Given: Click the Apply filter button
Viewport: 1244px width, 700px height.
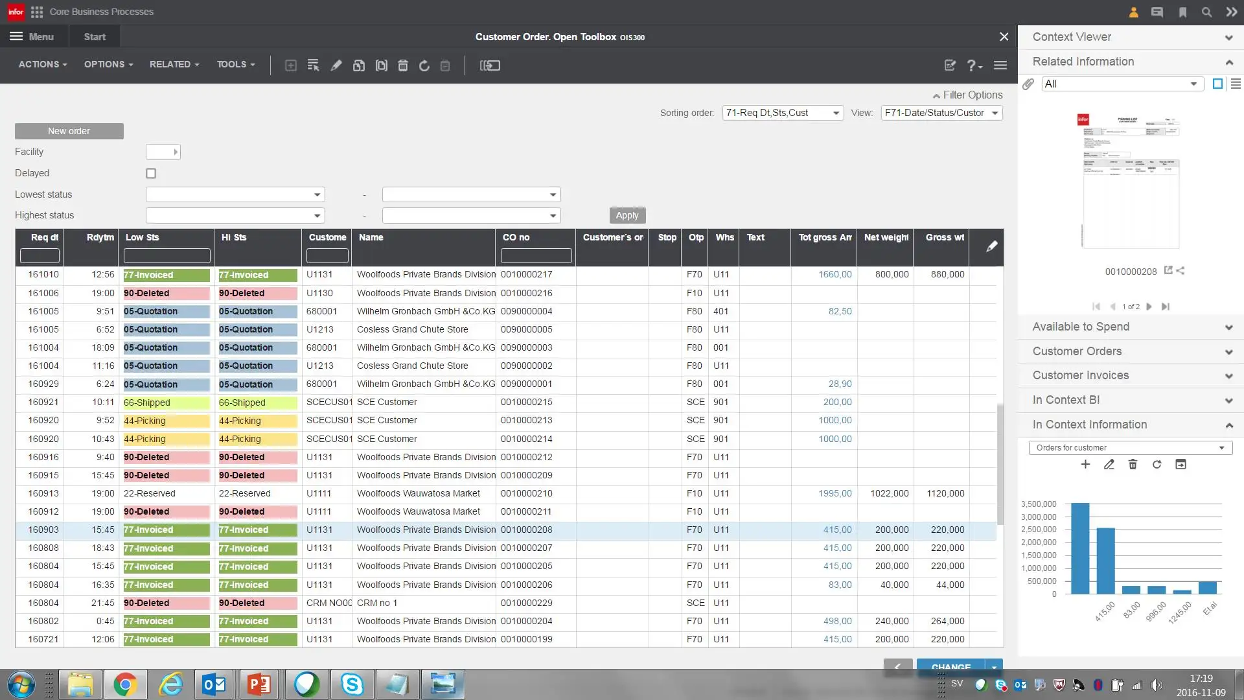Looking at the screenshot, I should [627, 215].
